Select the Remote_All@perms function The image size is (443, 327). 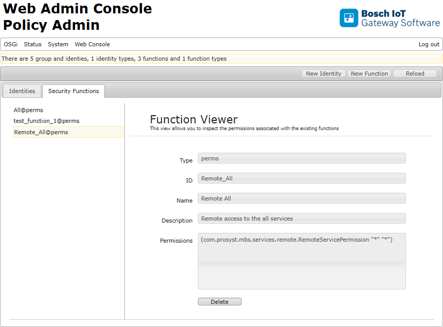click(42, 132)
